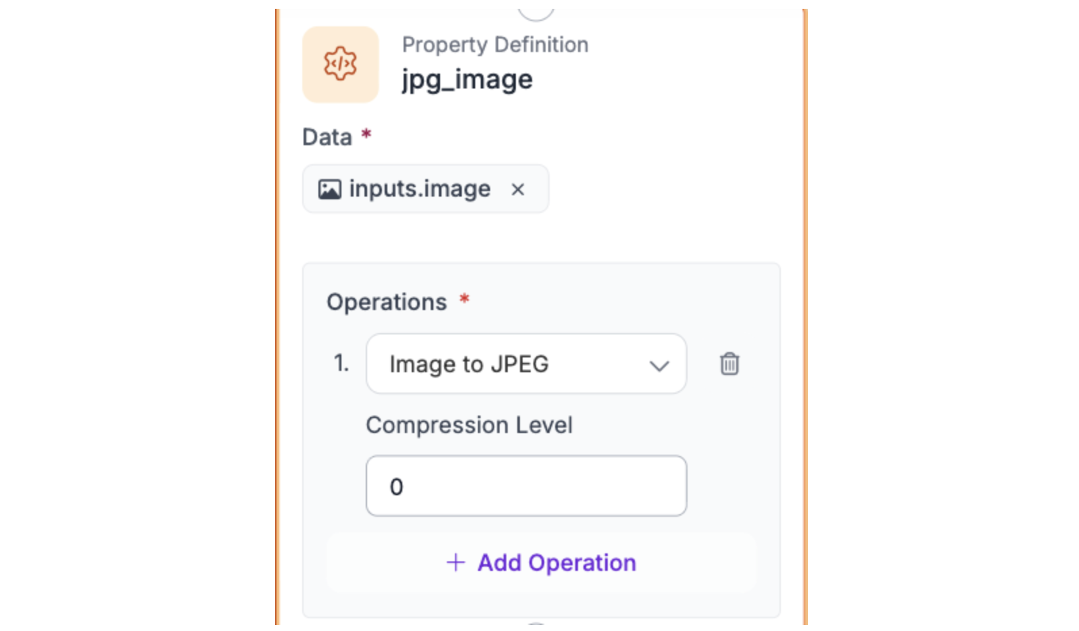Click the Data field label
The height and width of the screenshot is (631, 1079).
tap(327, 137)
